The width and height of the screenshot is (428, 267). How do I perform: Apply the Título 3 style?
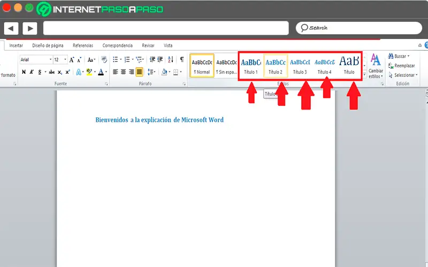(300, 66)
